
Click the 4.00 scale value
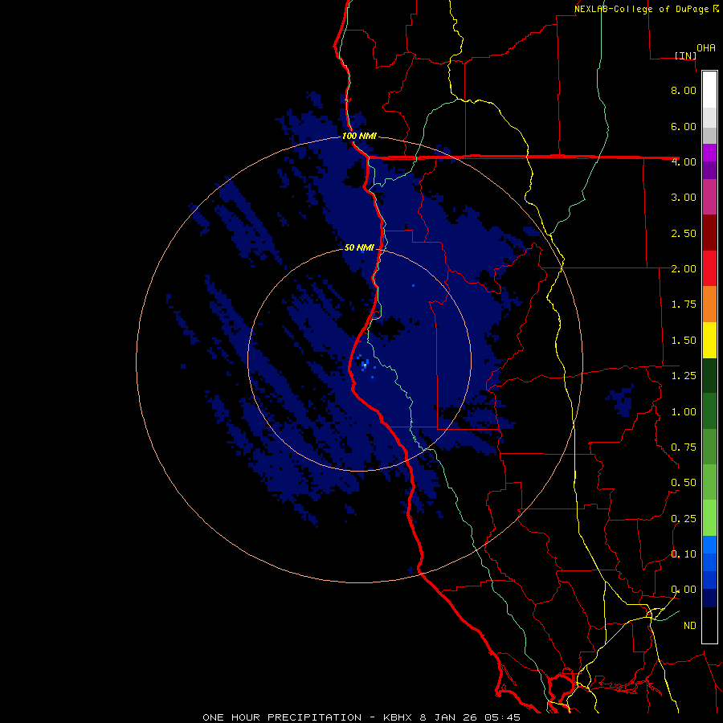pos(684,161)
